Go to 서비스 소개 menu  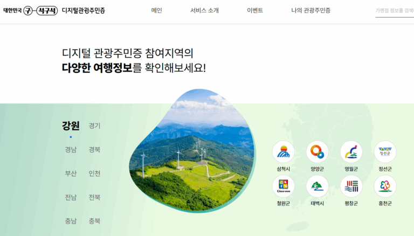[x=205, y=11]
